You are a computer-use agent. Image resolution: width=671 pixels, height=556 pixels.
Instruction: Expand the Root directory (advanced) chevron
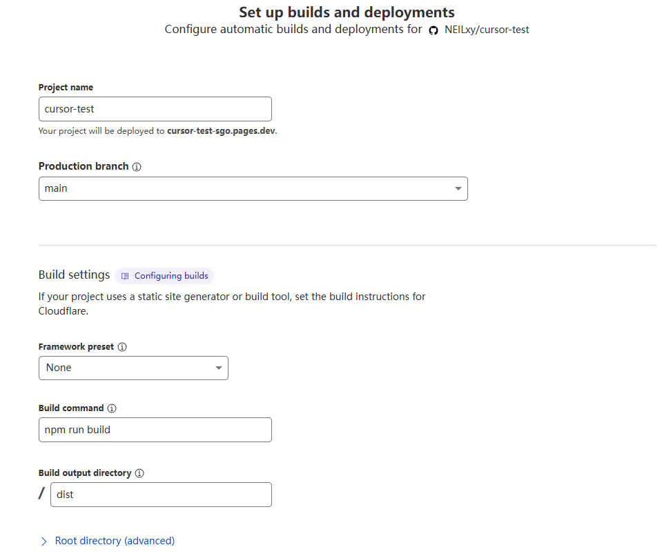point(43,542)
